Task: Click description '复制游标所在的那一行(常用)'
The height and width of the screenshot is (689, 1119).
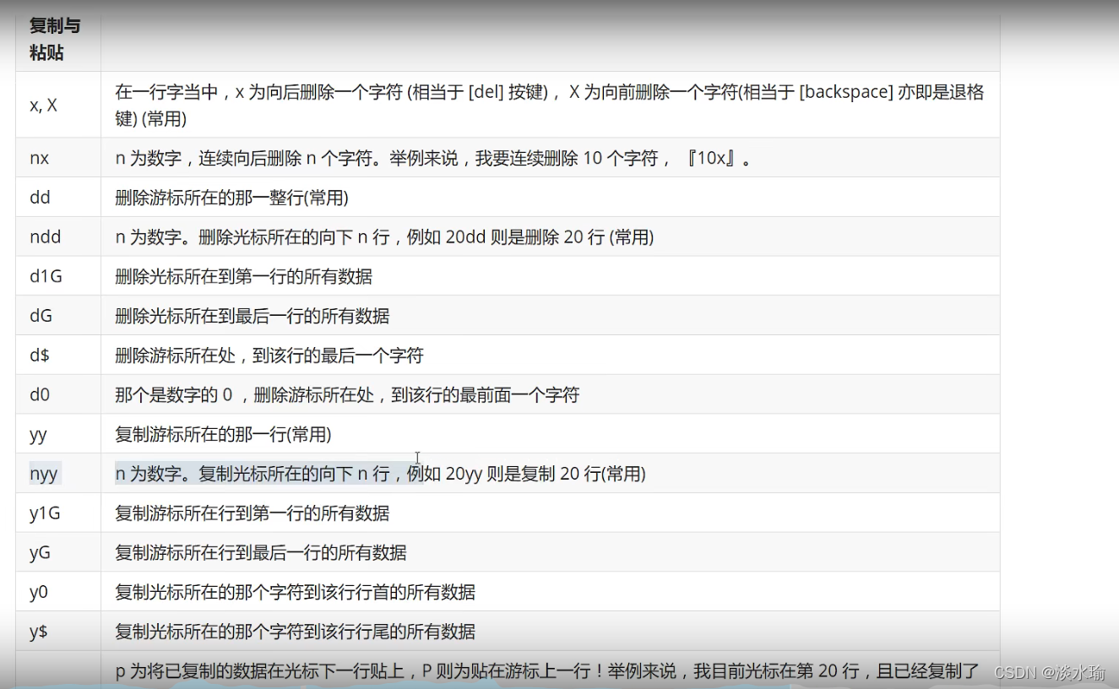Action: 223,434
